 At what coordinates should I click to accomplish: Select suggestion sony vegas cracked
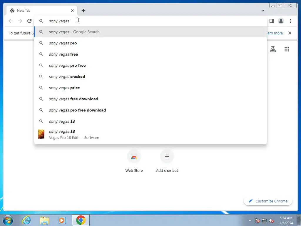(x=150, y=77)
